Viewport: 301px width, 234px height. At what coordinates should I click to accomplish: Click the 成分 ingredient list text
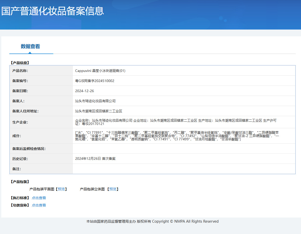[x=177, y=136]
